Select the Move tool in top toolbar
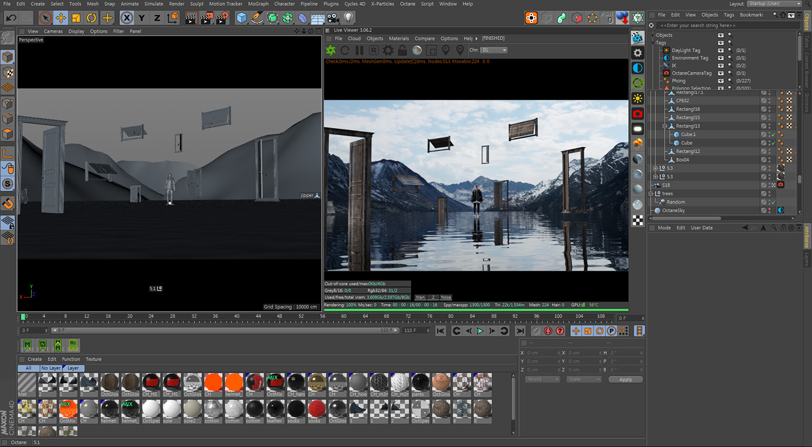The width and height of the screenshot is (812, 447). tap(61, 18)
